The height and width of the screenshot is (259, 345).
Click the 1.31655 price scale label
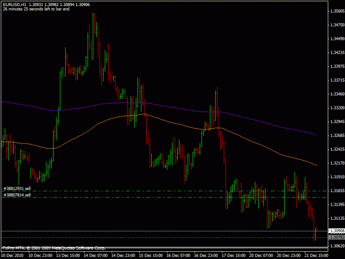(x=337, y=191)
